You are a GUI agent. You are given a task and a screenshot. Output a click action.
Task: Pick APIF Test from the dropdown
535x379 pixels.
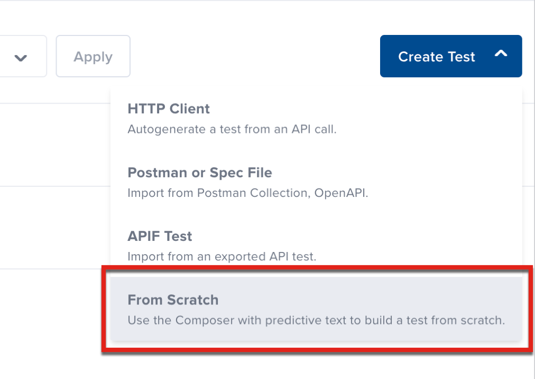click(x=160, y=236)
